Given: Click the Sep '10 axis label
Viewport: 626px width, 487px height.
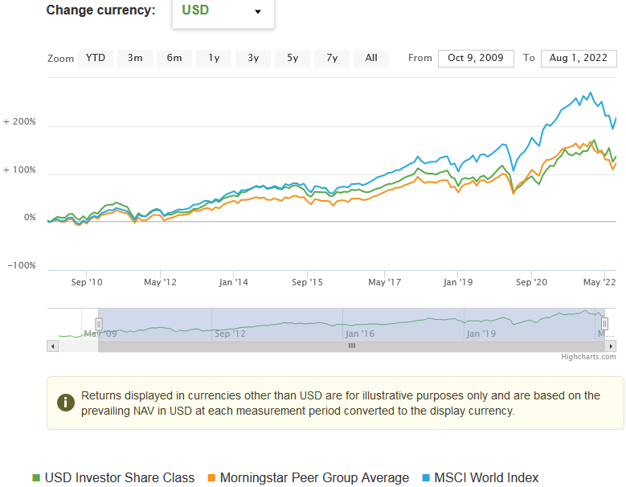Looking at the screenshot, I should click(x=87, y=282).
